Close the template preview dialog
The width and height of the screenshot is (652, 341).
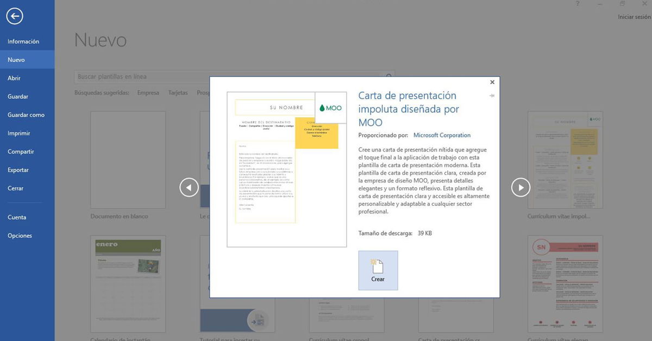[x=492, y=82]
